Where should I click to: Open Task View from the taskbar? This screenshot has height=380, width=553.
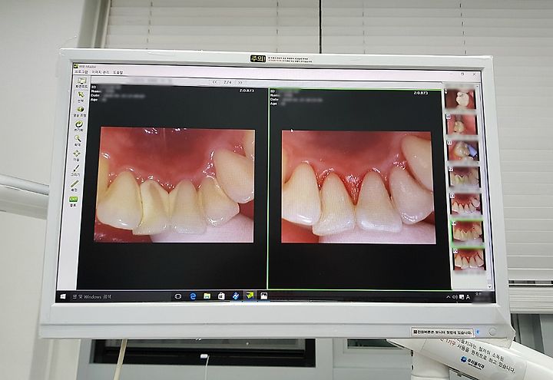pos(178,296)
